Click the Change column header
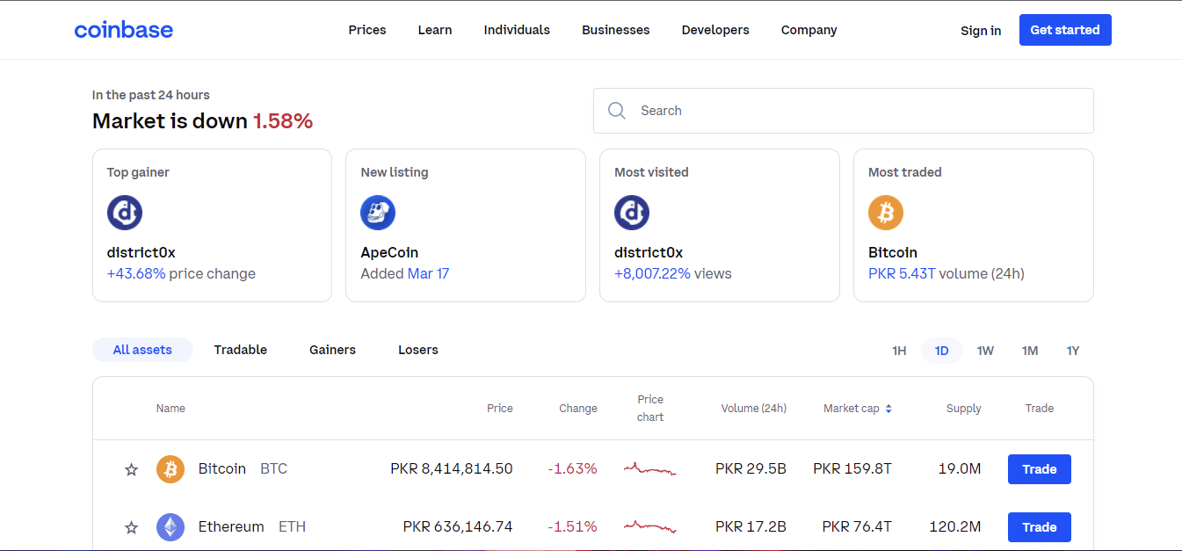 coord(578,409)
